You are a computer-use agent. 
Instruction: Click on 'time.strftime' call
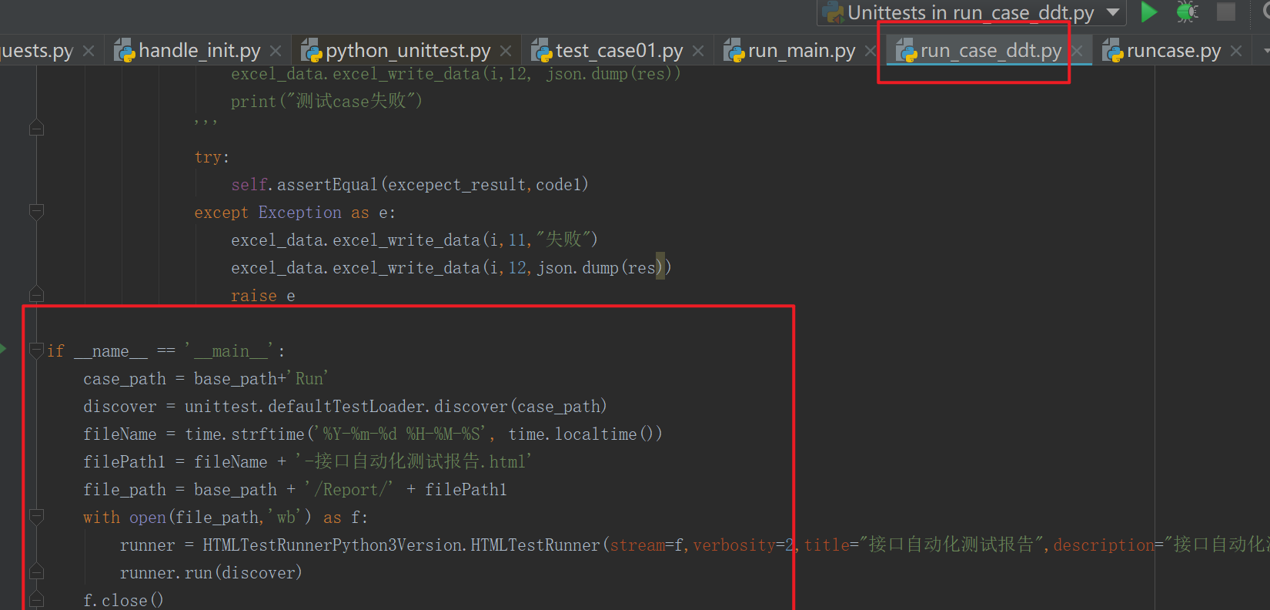(245, 434)
